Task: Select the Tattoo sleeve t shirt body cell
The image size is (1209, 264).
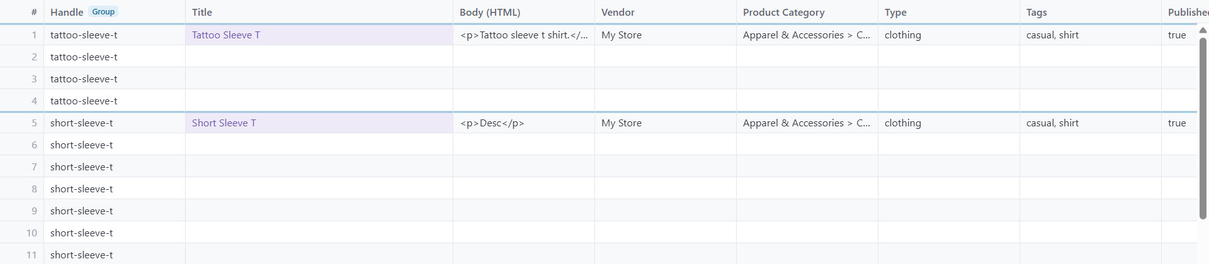Action: point(524,35)
